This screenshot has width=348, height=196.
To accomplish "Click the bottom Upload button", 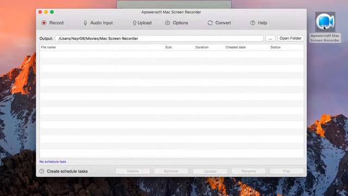I will [x=210, y=171].
